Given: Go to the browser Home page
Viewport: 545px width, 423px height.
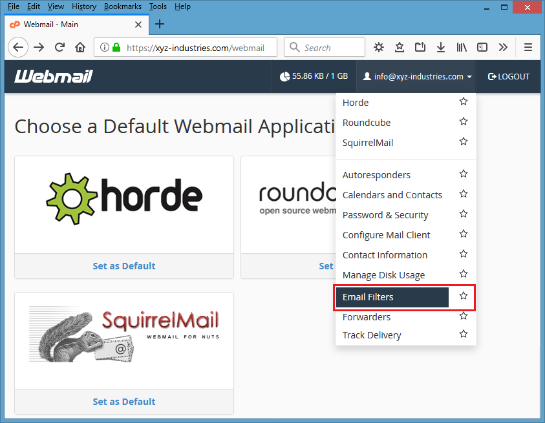Looking at the screenshot, I should pyautogui.click(x=80, y=47).
